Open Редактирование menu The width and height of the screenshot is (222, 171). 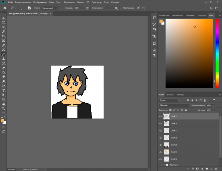point(23,2)
